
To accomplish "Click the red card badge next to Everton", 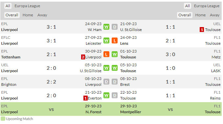I will pos(85,98).
